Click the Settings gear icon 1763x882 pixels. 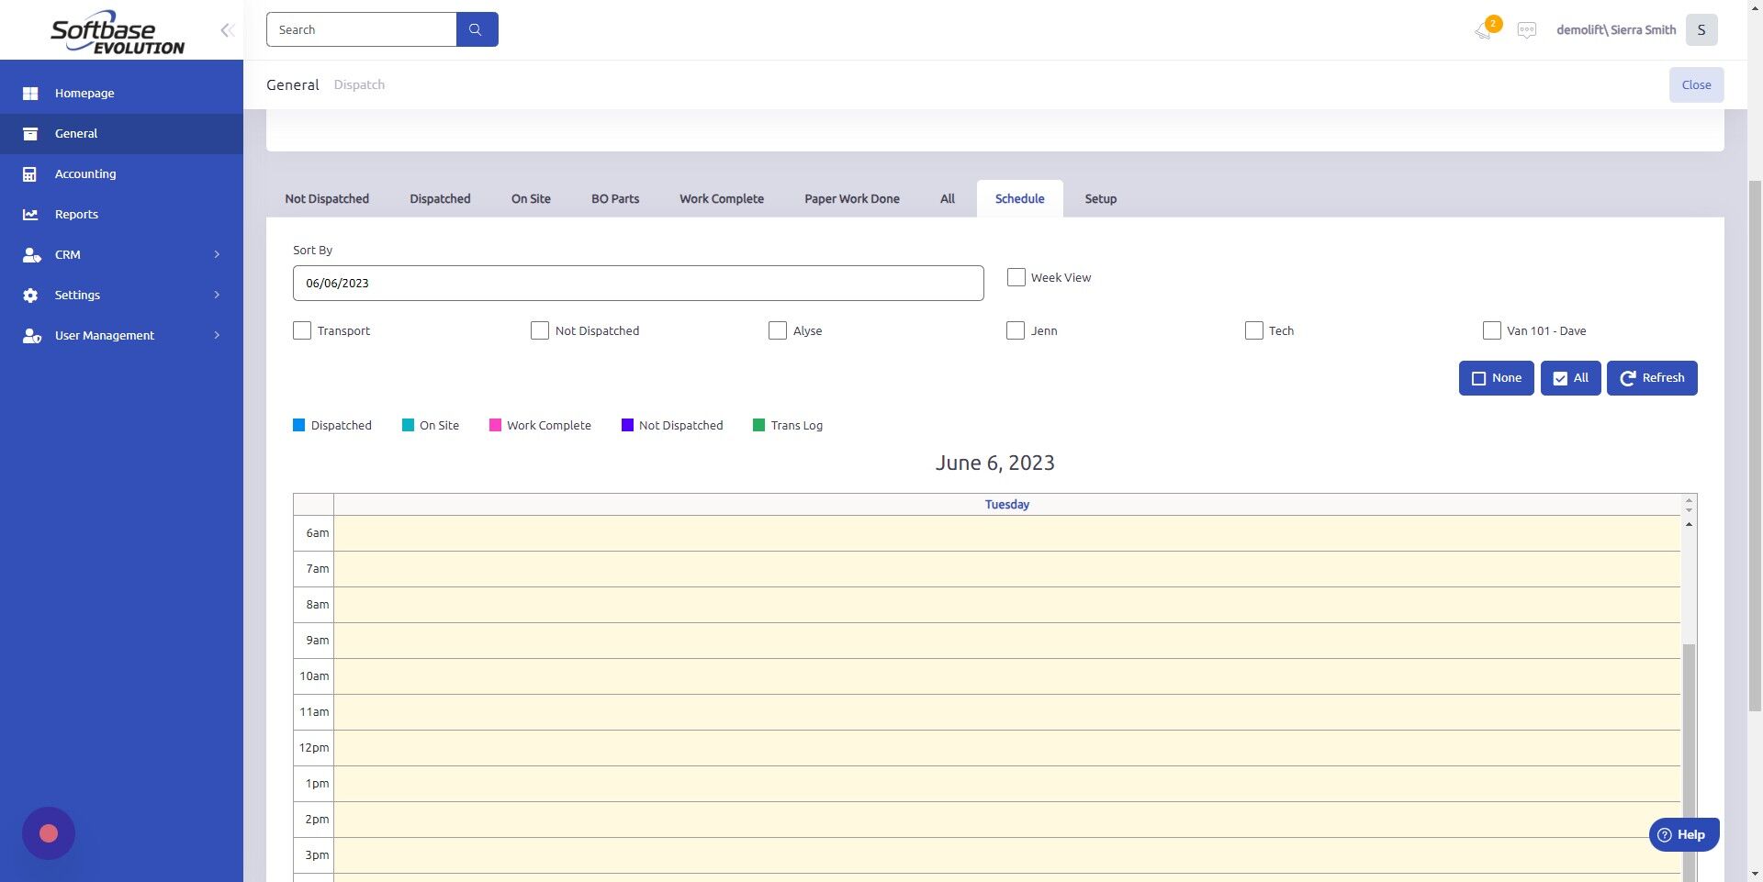click(30, 296)
